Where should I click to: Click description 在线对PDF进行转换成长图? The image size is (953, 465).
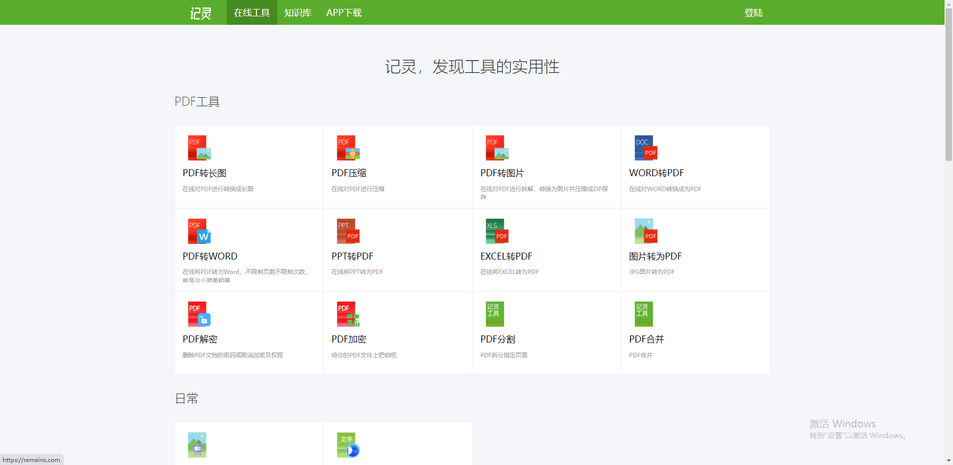(218, 189)
